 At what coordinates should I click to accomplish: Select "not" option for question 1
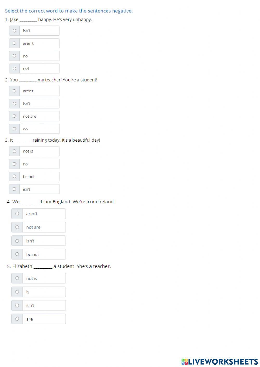14,69
